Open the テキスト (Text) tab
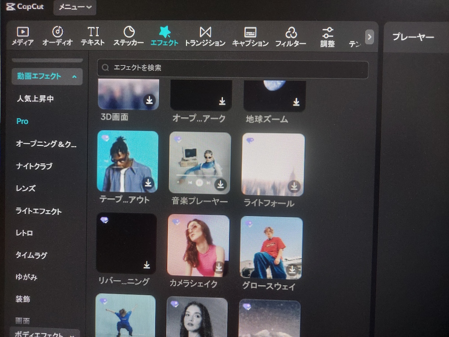Image resolution: width=449 pixels, height=337 pixels. pos(93,36)
